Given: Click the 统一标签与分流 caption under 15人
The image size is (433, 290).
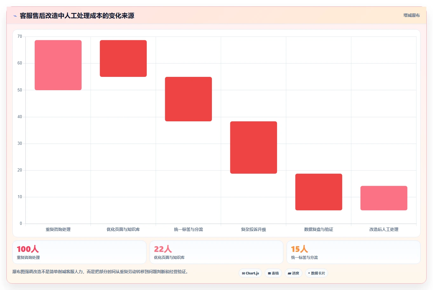Looking at the screenshot, I should (x=304, y=258).
